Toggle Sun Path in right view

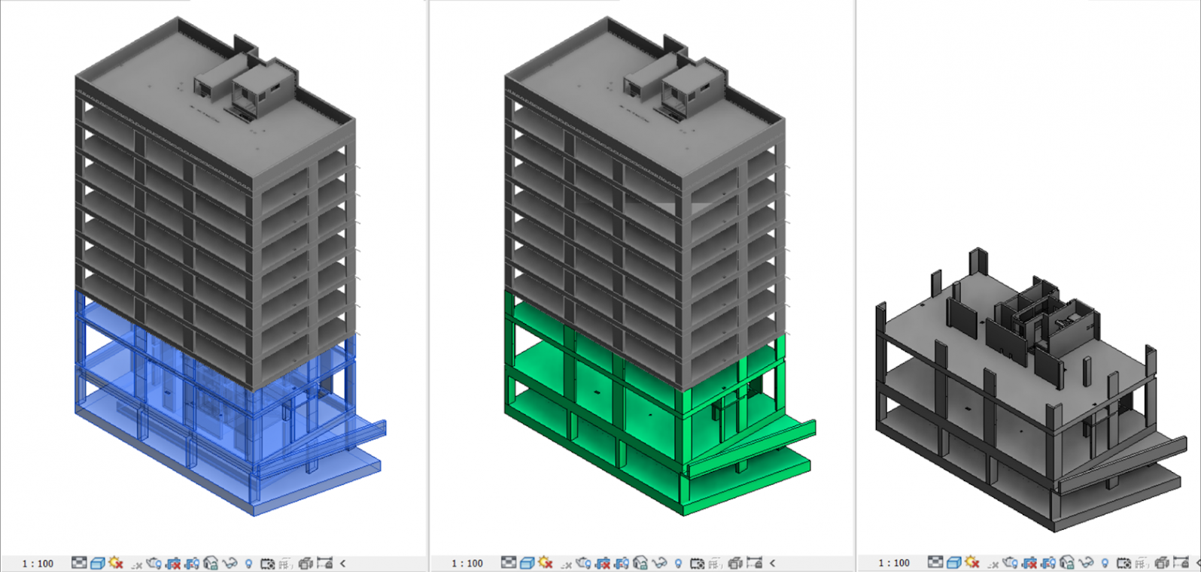pyautogui.click(x=971, y=563)
